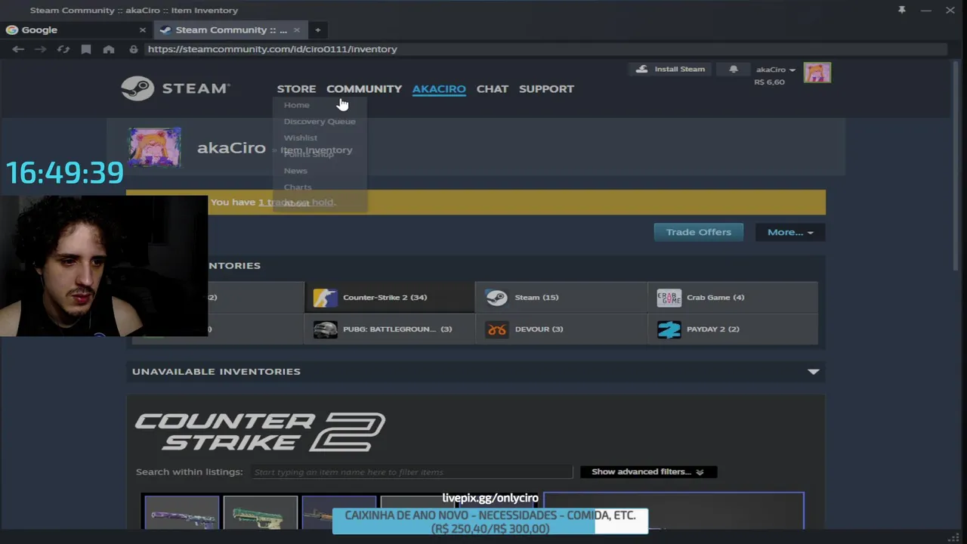Select the PUBG: BATTLEGROUNDS (3) inventory tab
The height and width of the screenshot is (544, 967).
(389, 329)
